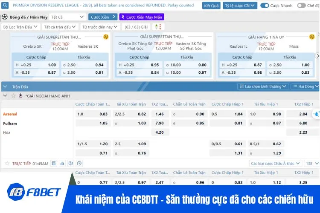Toggle the Chế độ switch
Viewport: 320px width, 213px height.
point(301,6)
